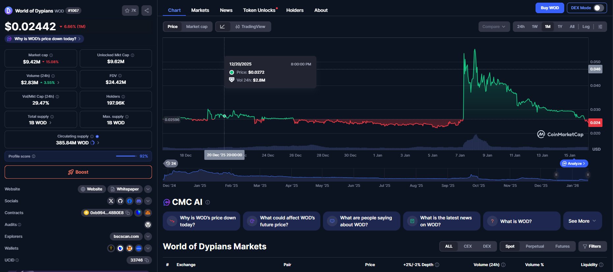Add WOD to watchlist with star button
Screen dimensions: 613x272
coord(130,11)
